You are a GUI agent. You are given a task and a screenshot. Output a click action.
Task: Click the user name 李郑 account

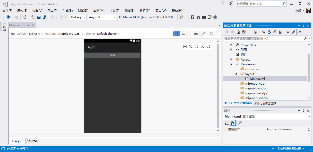coord(298,11)
